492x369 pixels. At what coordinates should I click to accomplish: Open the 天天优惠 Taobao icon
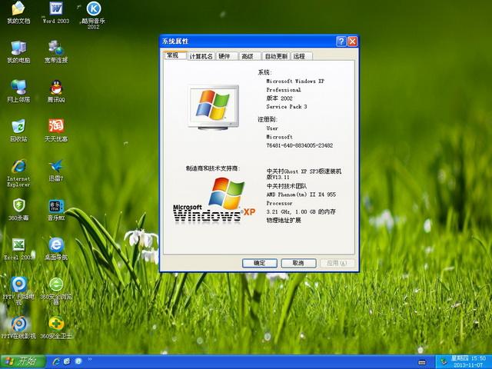[x=56, y=131]
